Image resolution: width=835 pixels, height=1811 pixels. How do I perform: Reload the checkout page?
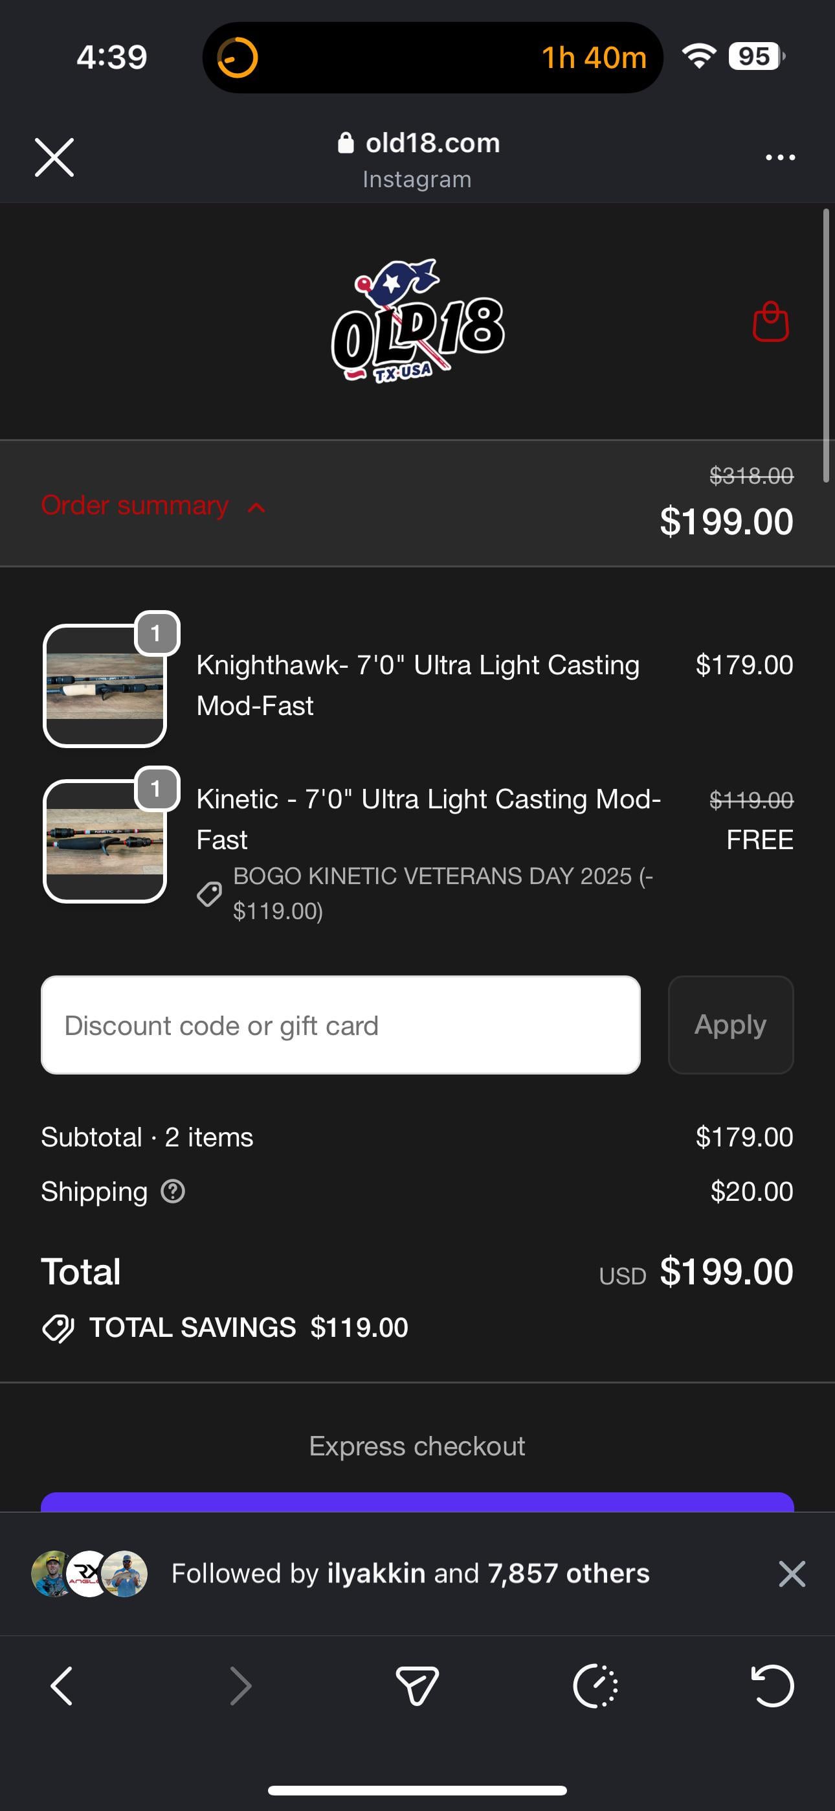(772, 1686)
